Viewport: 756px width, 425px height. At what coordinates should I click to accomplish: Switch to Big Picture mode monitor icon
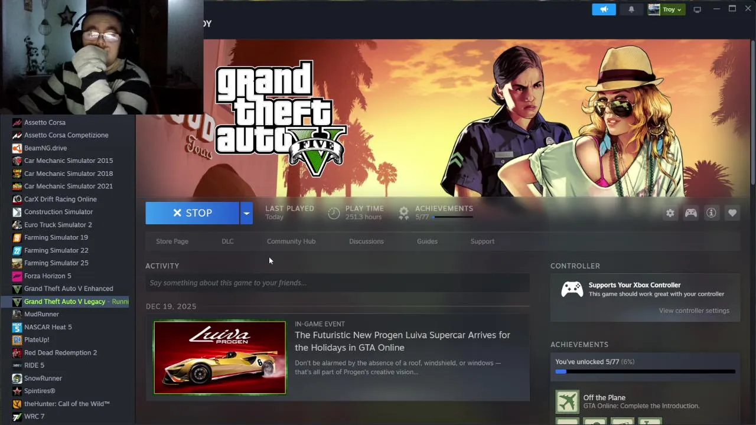pos(697,9)
